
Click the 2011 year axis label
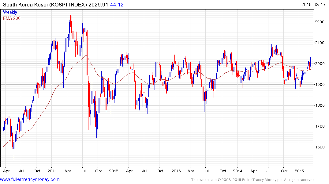[x=52, y=171]
